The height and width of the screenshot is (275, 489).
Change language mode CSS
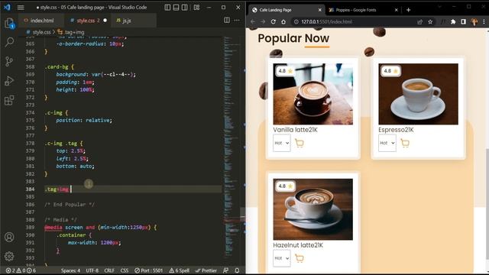point(125,270)
